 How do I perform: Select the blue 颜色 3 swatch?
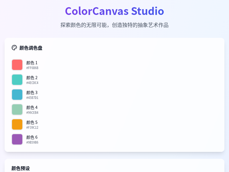click(17, 95)
